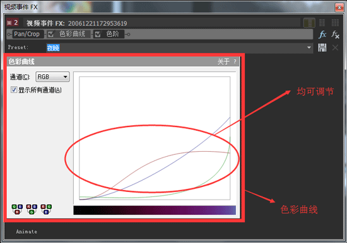Save preset with the floppy disk icon
347x243 pixels.
[322, 47]
